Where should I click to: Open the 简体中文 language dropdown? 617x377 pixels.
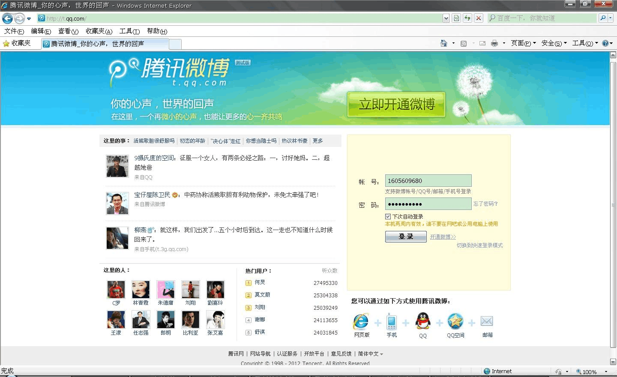pyautogui.click(x=371, y=354)
